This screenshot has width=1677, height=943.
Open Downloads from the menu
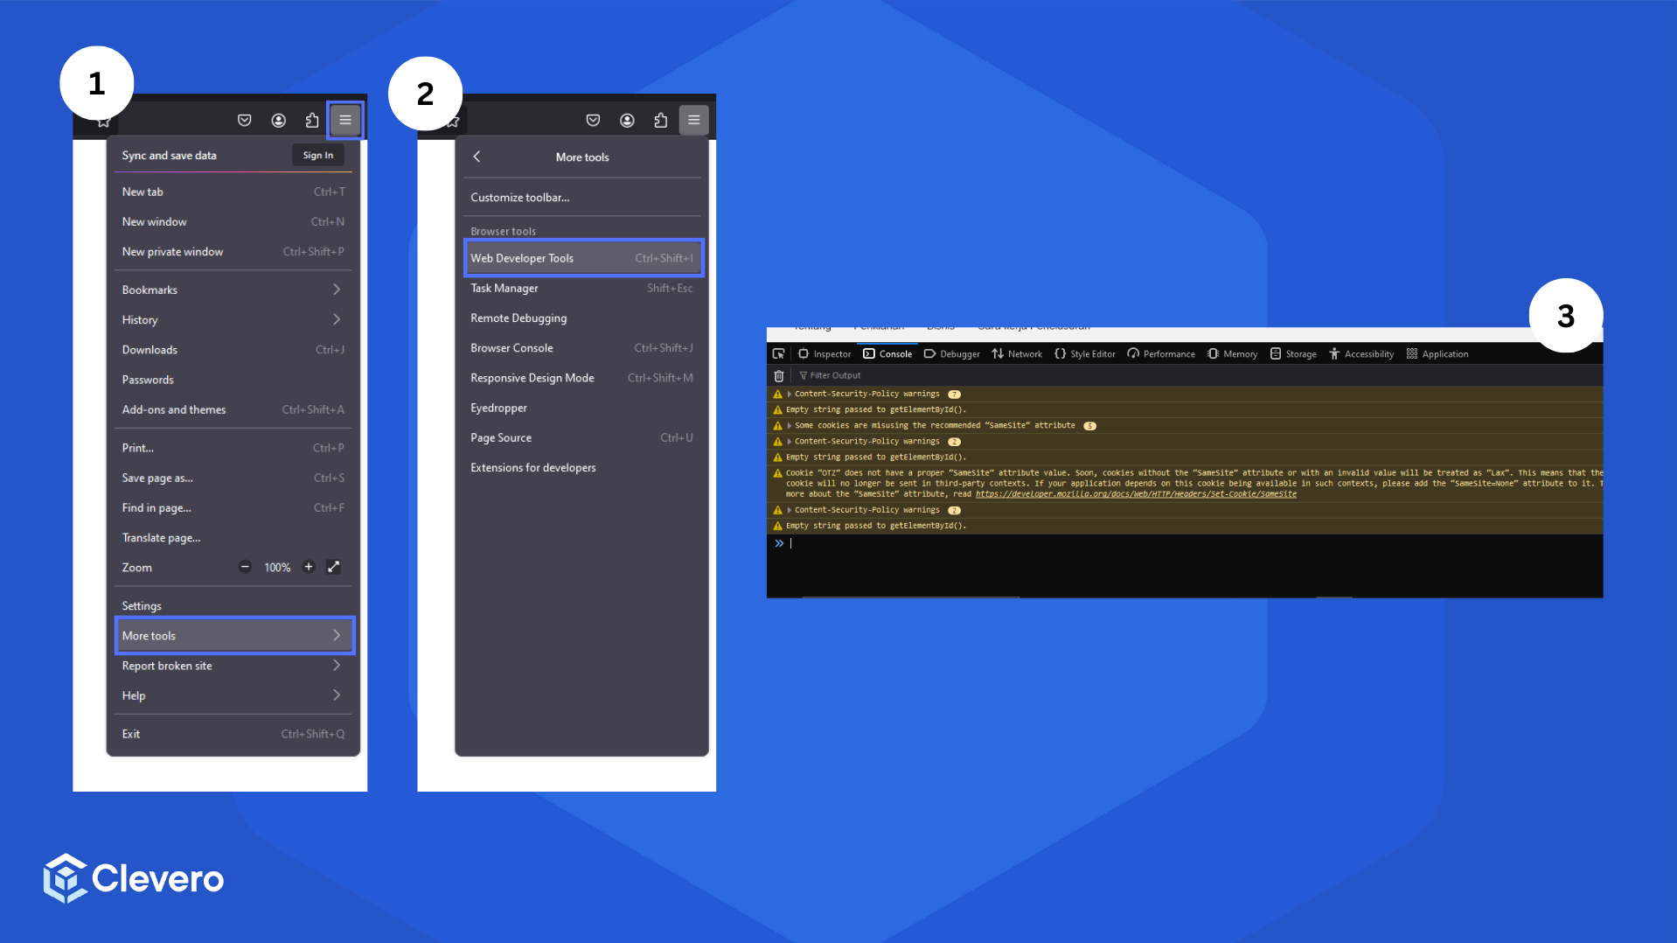coord(233,350)
